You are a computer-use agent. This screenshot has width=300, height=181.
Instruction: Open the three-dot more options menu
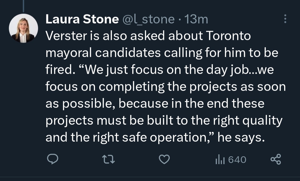pos(285,19)
